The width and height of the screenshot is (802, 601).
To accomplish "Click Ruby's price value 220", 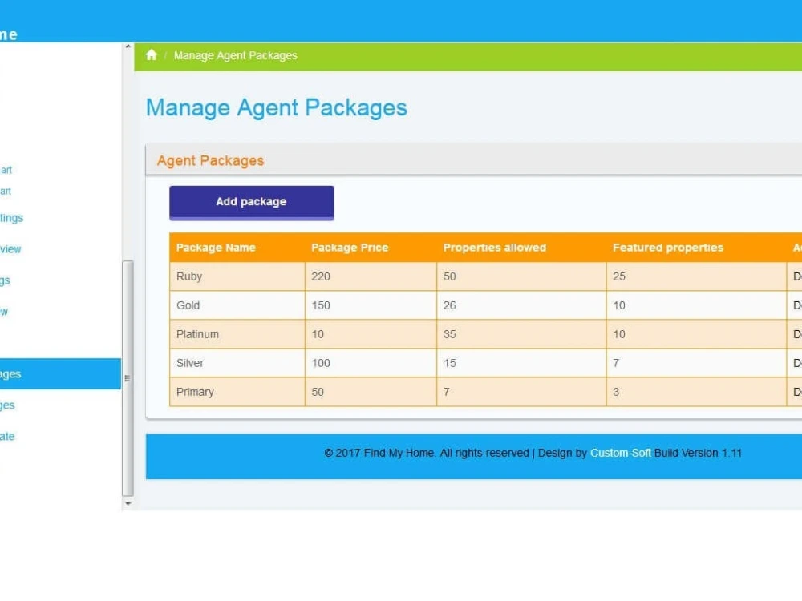I will click(x=321, y=276).
